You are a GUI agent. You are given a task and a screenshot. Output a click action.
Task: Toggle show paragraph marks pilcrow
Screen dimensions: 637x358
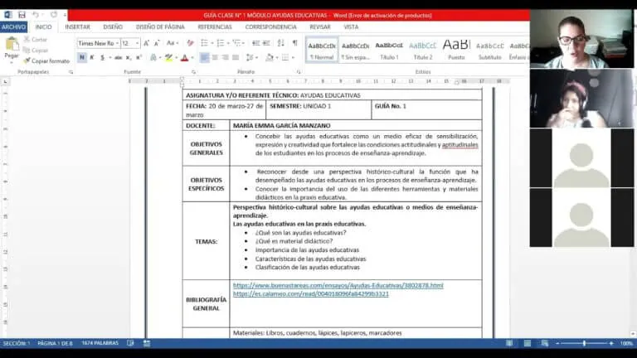tap(295, 43)
